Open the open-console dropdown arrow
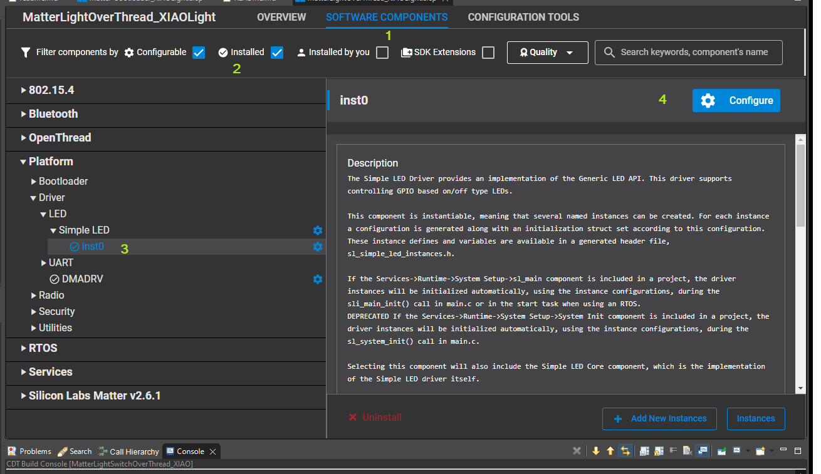 pyautogui.click(x=771, y=451)
